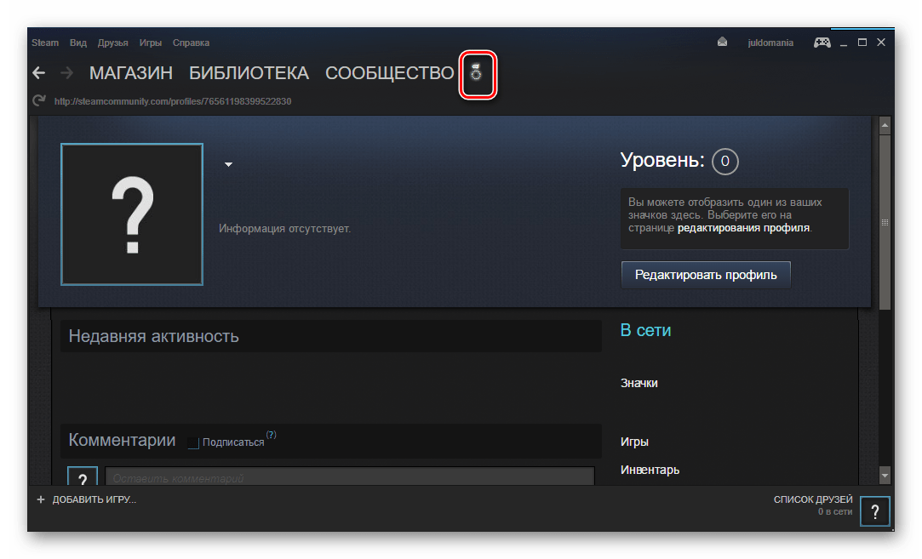The width and height of the screenshot is (922, 559).
Task: Click the Оставить комментарий input field
Action: pos(350,476)
